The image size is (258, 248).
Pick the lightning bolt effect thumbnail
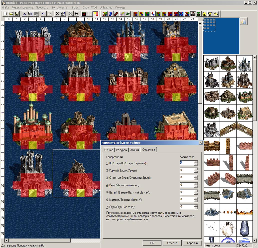[x=244, y=228]
